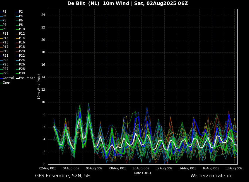Select the P1 legend entry

point(4,12)
